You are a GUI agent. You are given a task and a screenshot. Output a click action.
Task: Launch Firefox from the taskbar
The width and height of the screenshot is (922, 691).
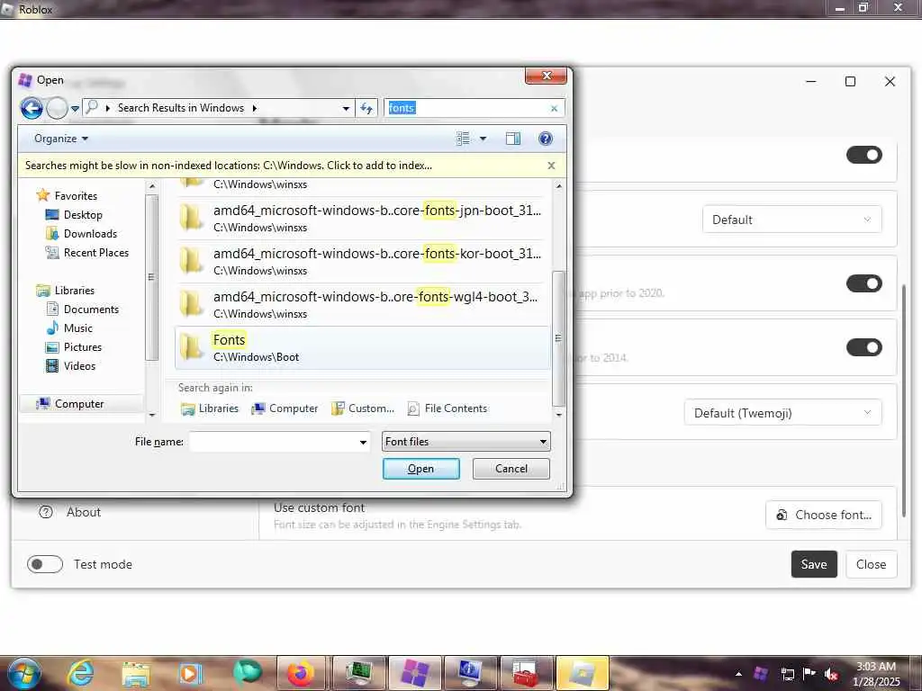pyautogui.click(x=301, y=673)
